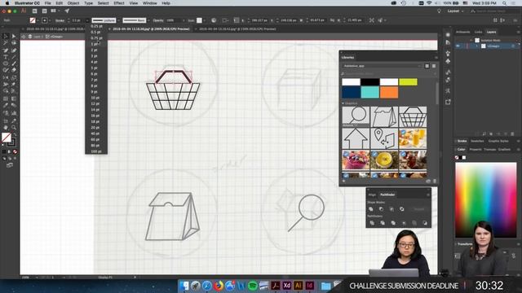
Task: Click the Unite shape mode in Pathfinder
Action: [371, 209]
